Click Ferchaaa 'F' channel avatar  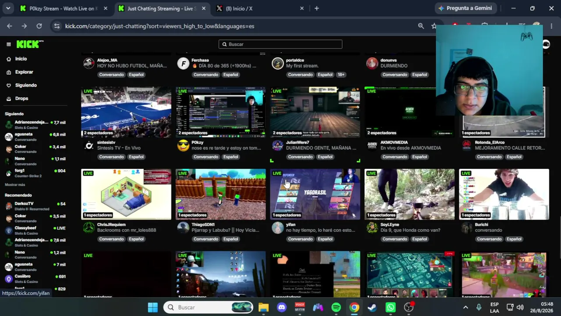[x=183, y=63]
